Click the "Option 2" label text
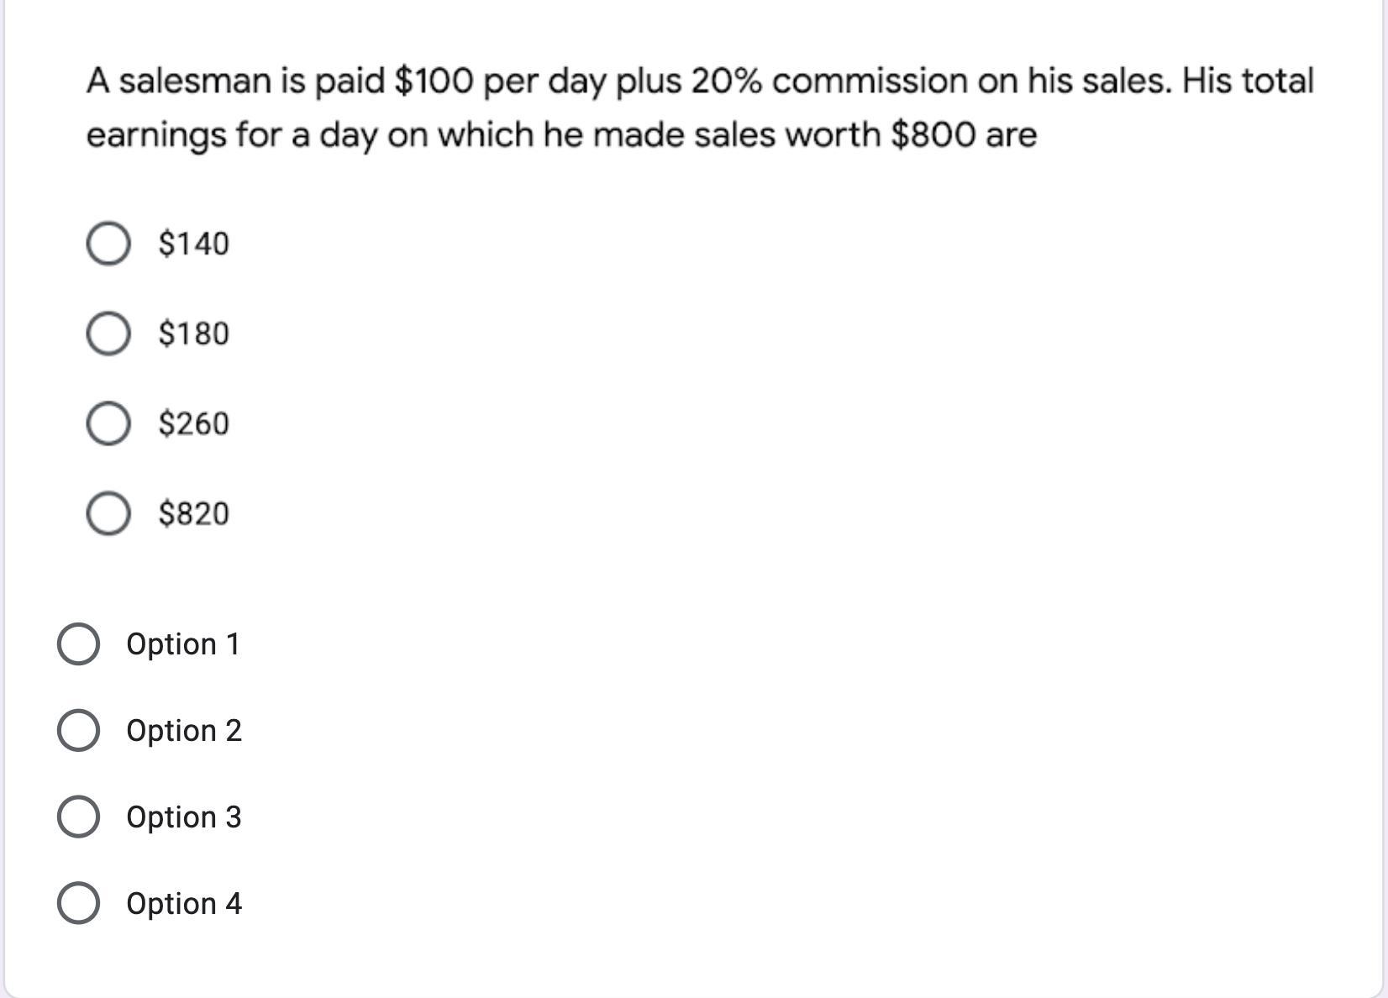This screenshot has height=998, width=1388. point(184,731)
